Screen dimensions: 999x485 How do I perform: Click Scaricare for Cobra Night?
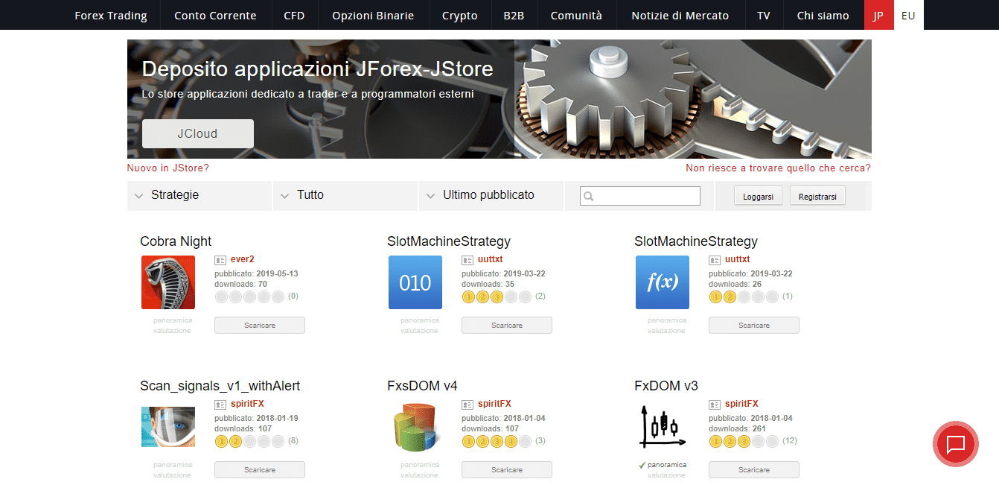click(260, 326)
